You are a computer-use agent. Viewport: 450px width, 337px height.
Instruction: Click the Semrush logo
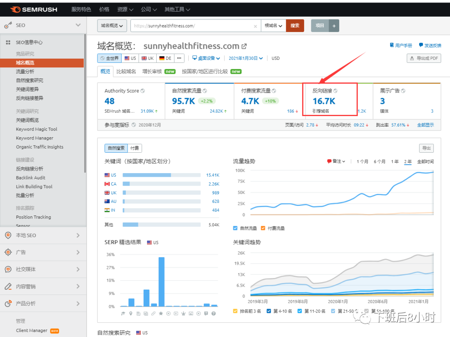pos(34,9)
